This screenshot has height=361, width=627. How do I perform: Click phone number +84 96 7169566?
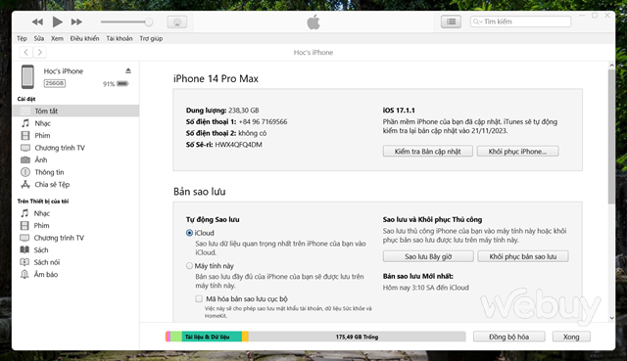[x=263, y=121]
